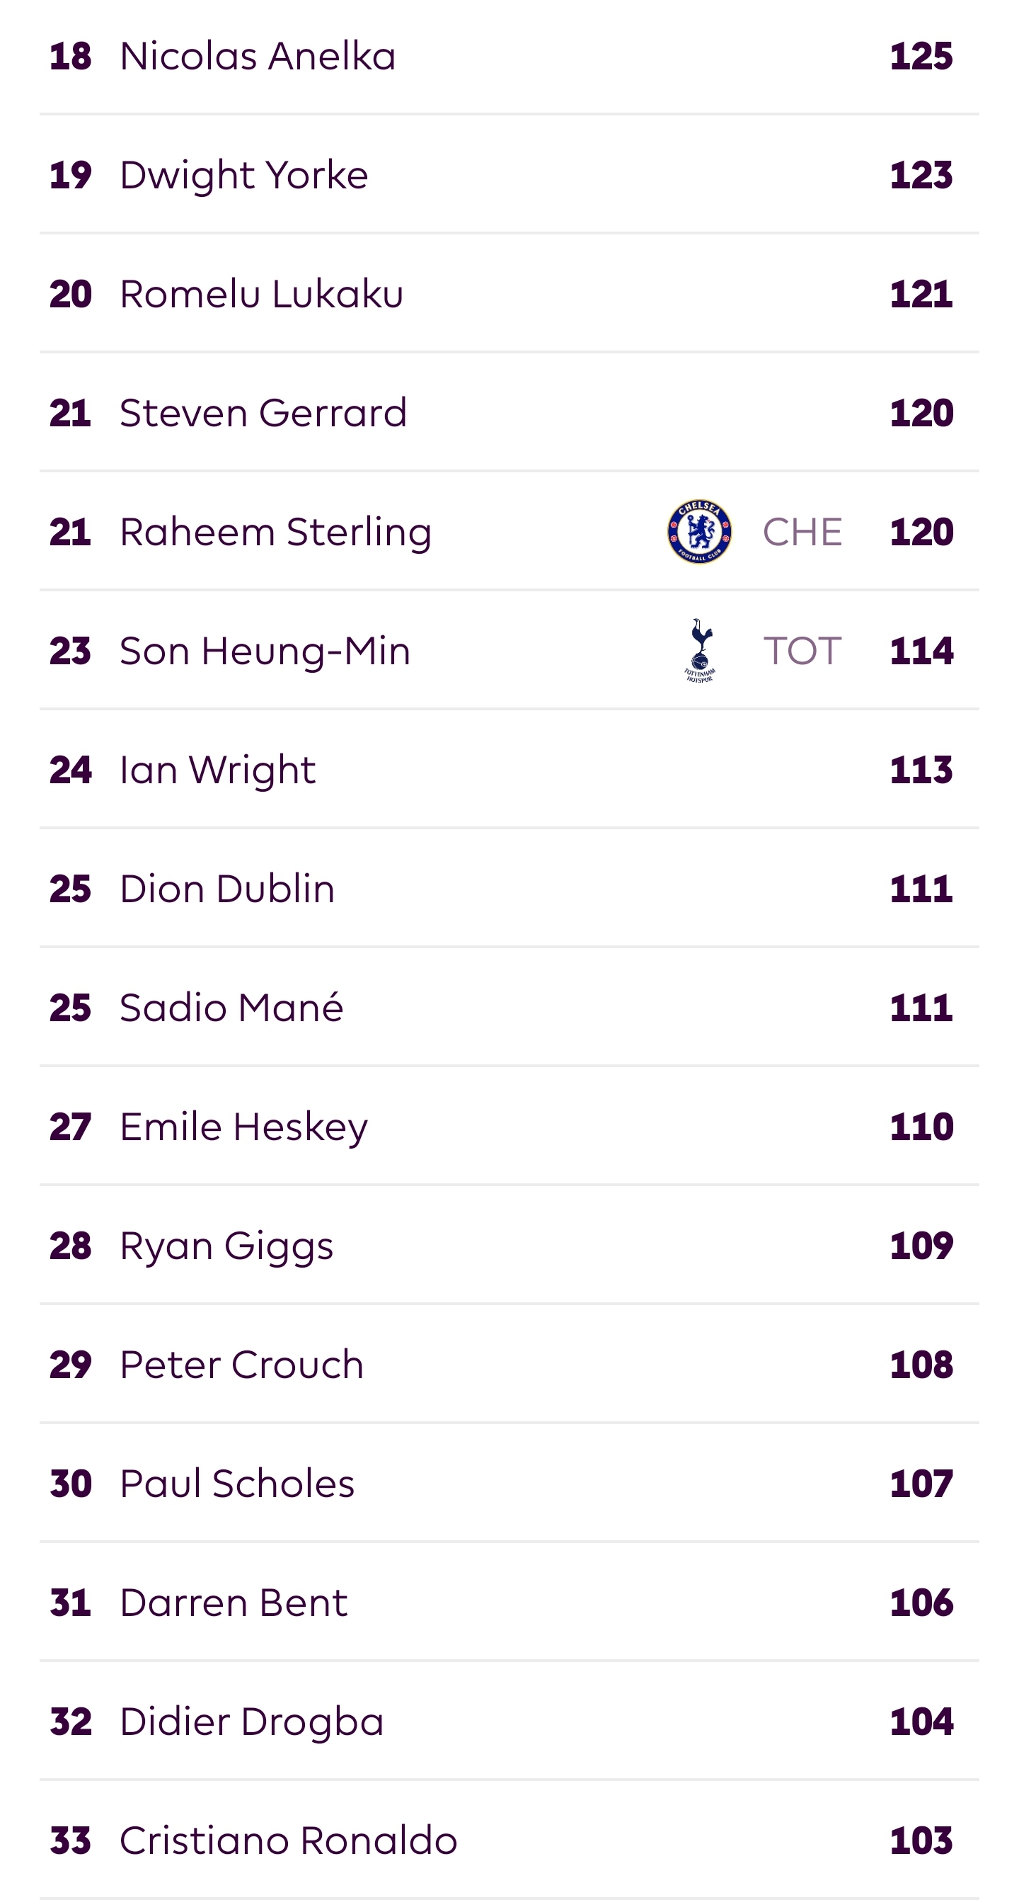1019x1900 pixels.
Task: Click Peter Crouch's name
Action: [x=242, y=1365]
